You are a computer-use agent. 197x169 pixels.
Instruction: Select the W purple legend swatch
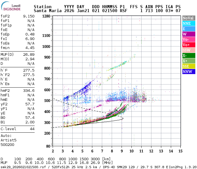point(189,34)
